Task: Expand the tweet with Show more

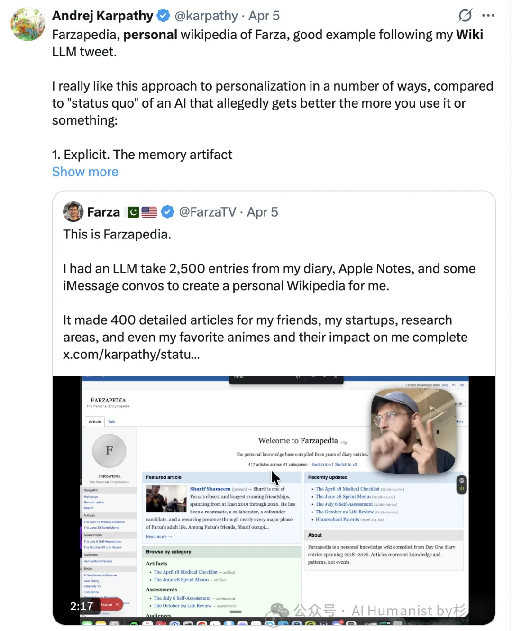Action: tap(85, 172)
